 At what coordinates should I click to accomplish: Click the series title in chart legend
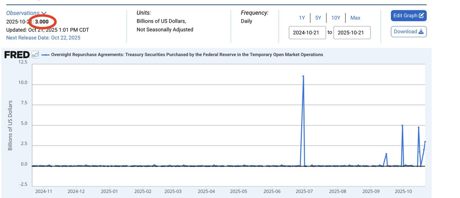[x=187, y=54]
